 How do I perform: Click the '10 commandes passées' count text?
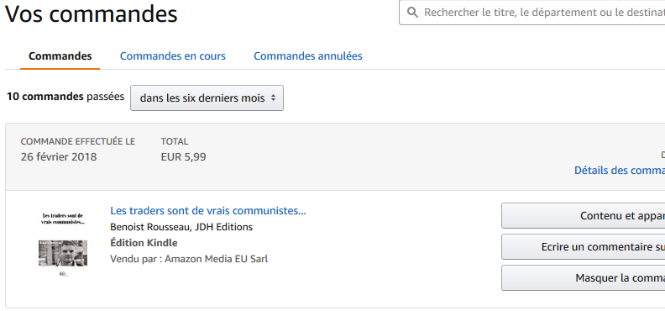click(65, 97)
